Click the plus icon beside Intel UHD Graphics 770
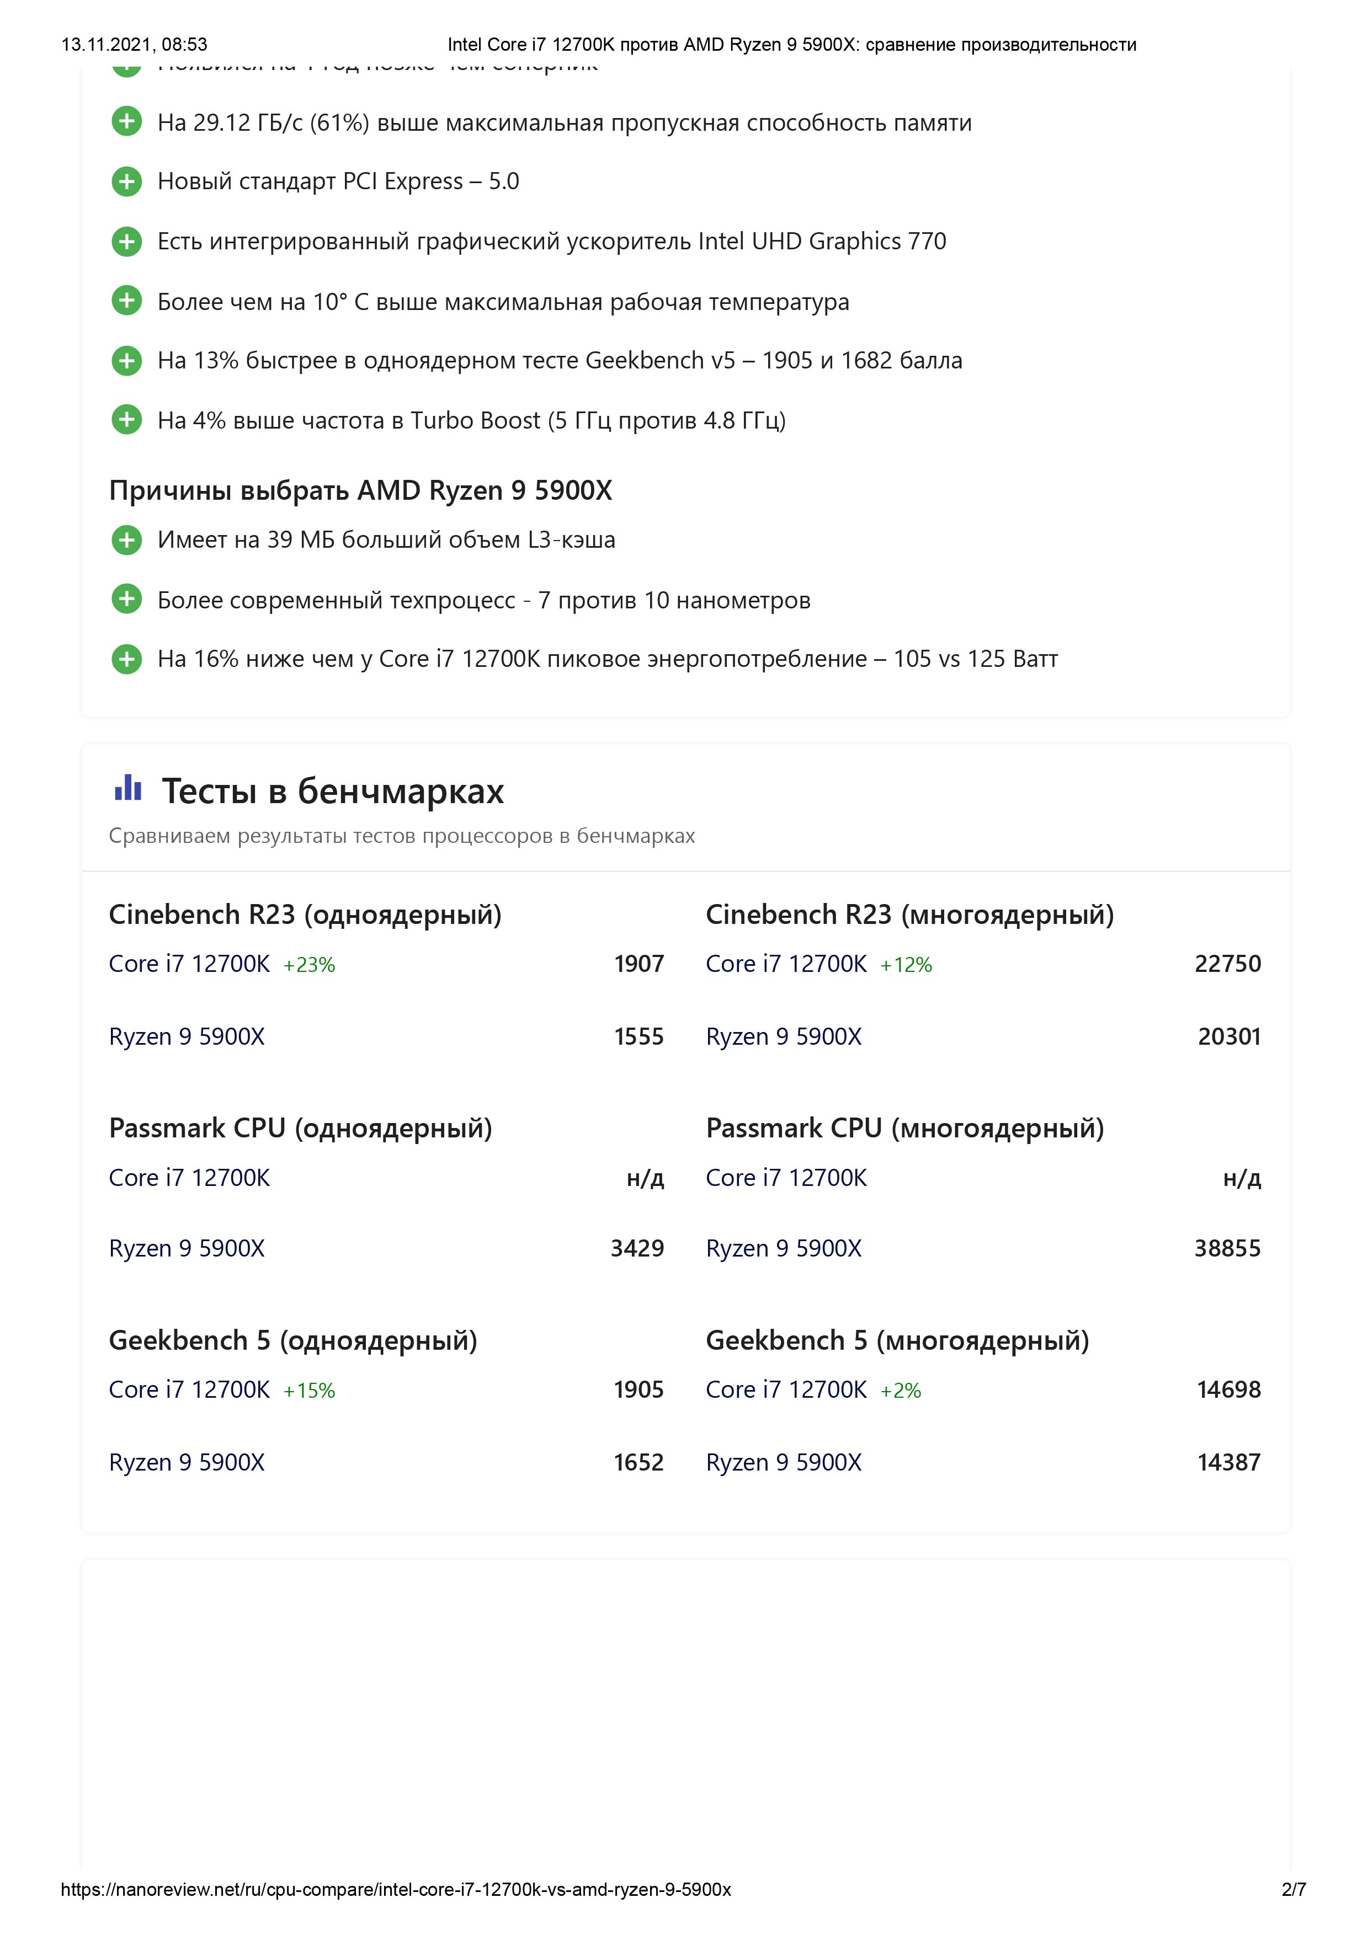Screen dimensions: 1368x1935 (x=126, y=242)
